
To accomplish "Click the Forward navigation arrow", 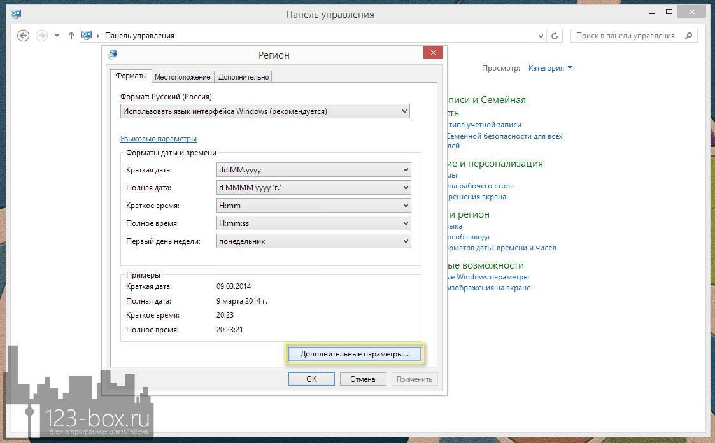I will (42, 36).
